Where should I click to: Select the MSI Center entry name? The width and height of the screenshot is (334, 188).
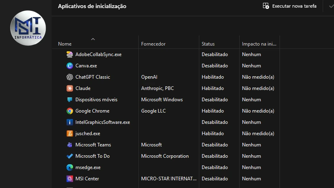(x=87, y=179)
